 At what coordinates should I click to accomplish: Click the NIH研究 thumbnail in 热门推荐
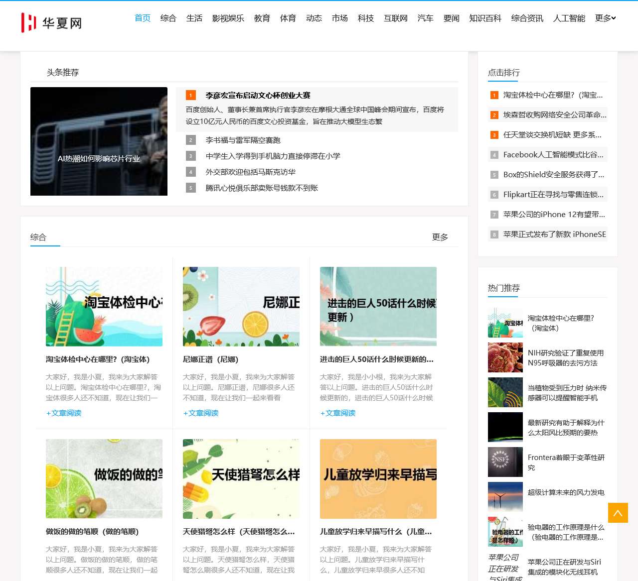click(x=505, y=357)
